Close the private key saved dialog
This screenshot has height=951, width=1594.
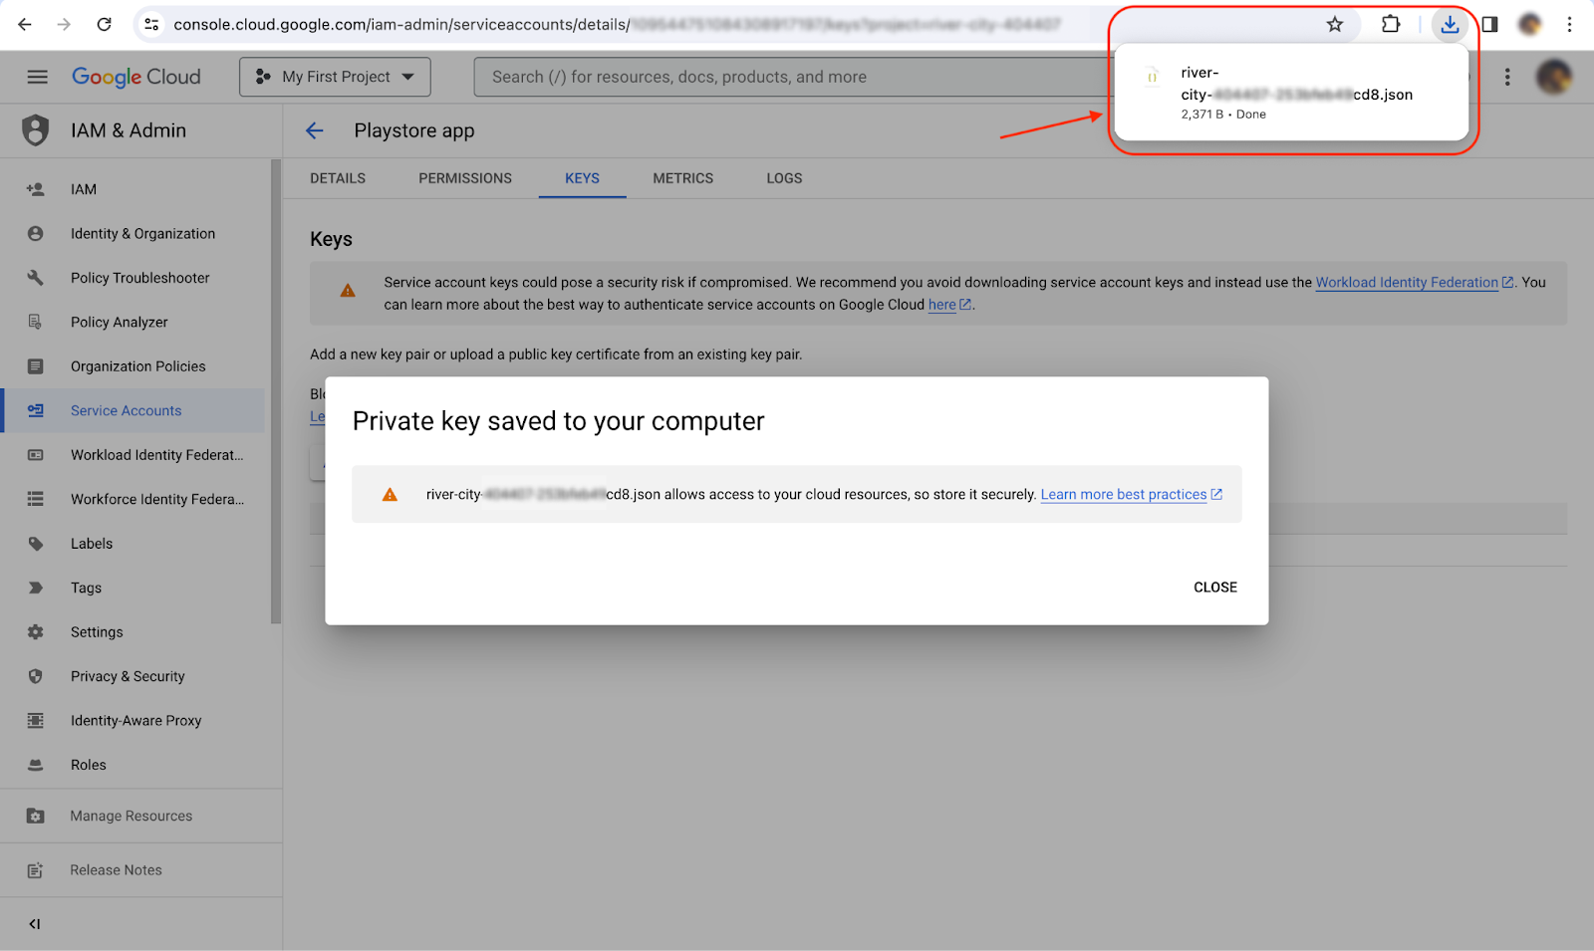tap(1214, 588)
